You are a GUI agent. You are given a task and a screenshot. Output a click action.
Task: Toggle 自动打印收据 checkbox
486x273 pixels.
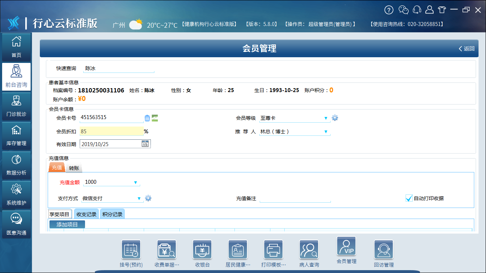409,198
